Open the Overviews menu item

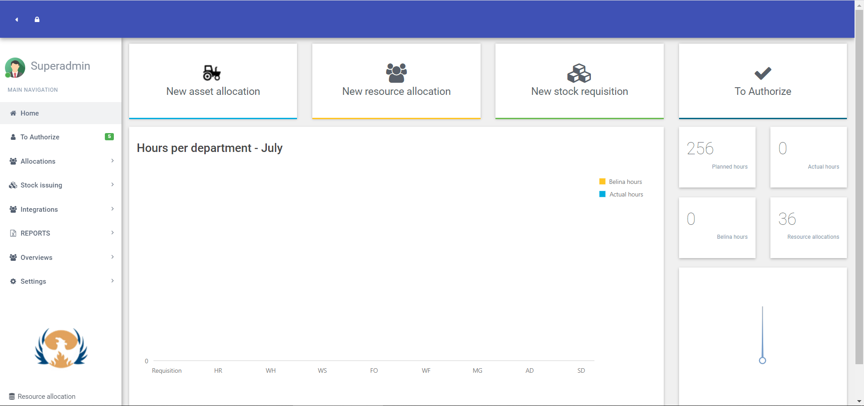[61, 257]
